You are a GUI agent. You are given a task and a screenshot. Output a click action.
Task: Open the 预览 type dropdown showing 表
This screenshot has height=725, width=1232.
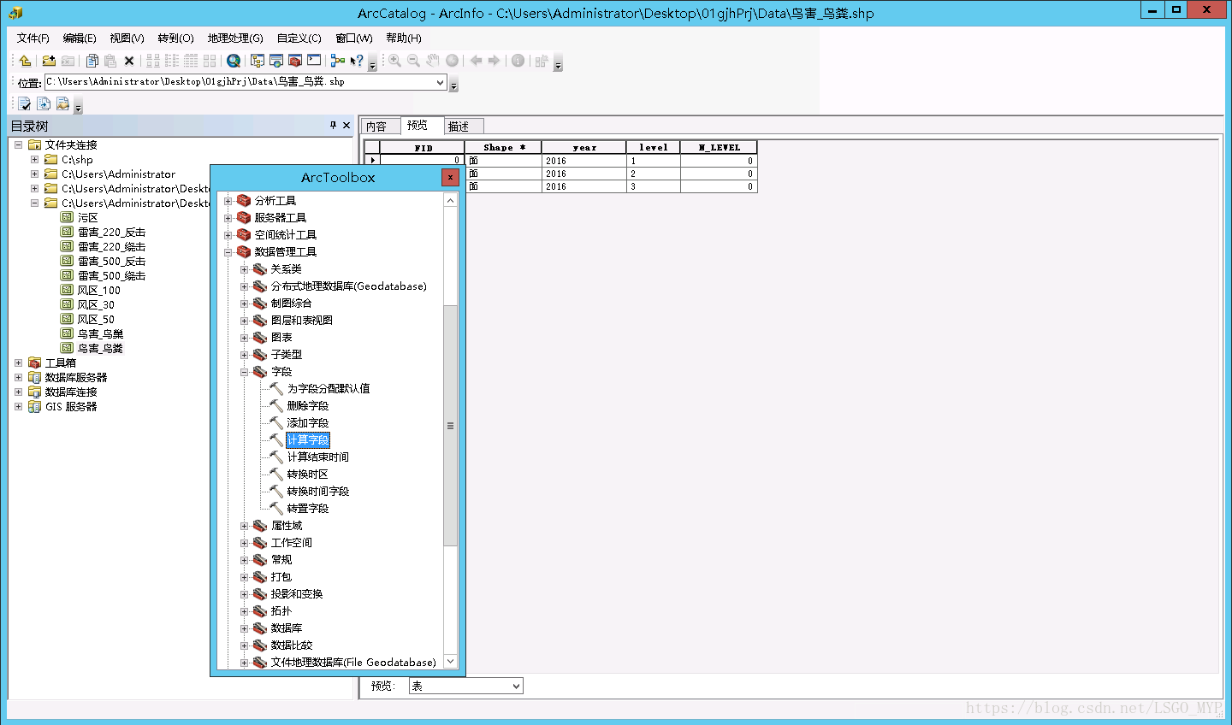516,686
